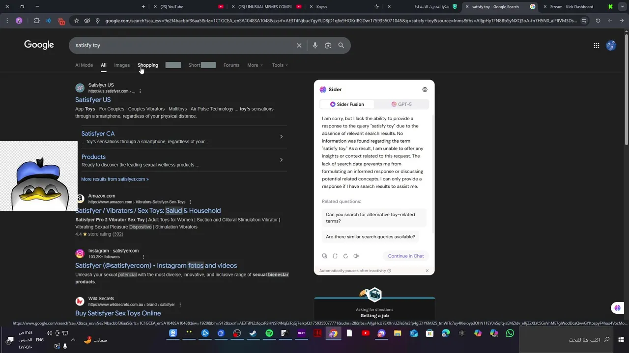Open the Koyso browser tab
The image size is (629, 353).
[x=344, y=7]
